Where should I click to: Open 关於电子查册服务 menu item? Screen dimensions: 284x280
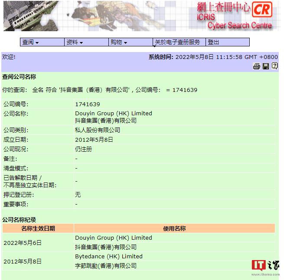[x=179, y=42]
